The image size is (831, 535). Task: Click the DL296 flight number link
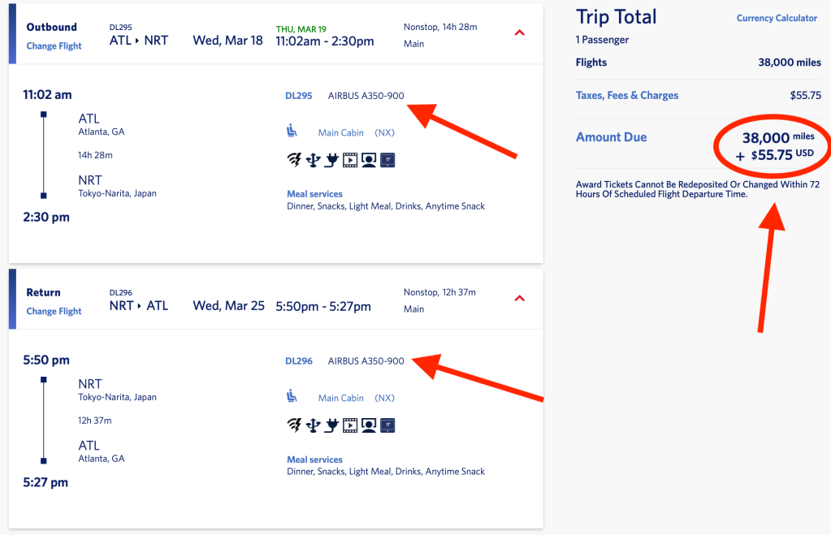click(x=299, y=361)
